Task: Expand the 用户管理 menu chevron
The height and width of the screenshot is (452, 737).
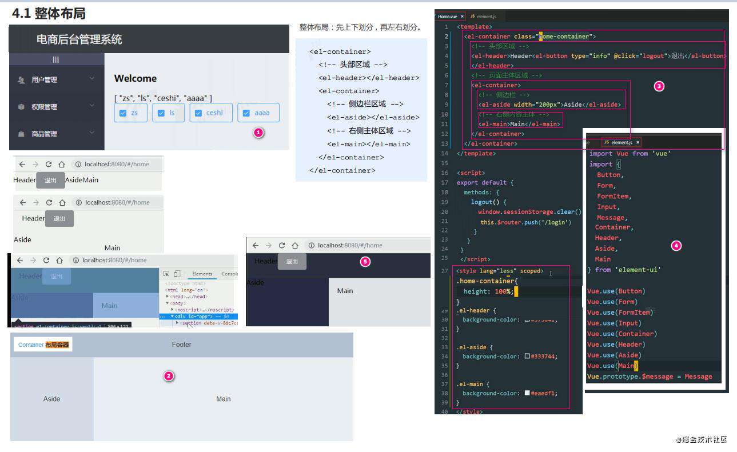Action: coord(92,78)
